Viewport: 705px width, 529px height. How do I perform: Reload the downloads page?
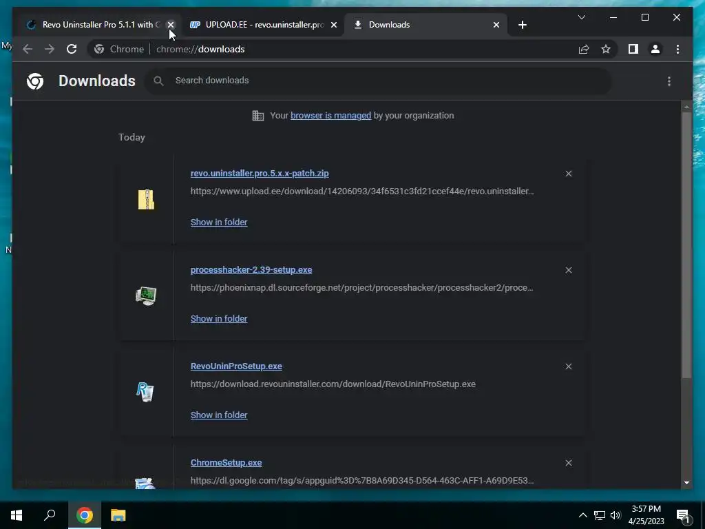pyautogui.click(x=72, y=49)
